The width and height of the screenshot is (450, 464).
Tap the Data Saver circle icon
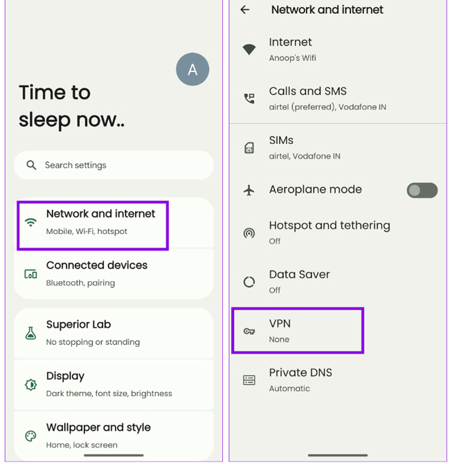pyautogui.click(x=249, y=282)
